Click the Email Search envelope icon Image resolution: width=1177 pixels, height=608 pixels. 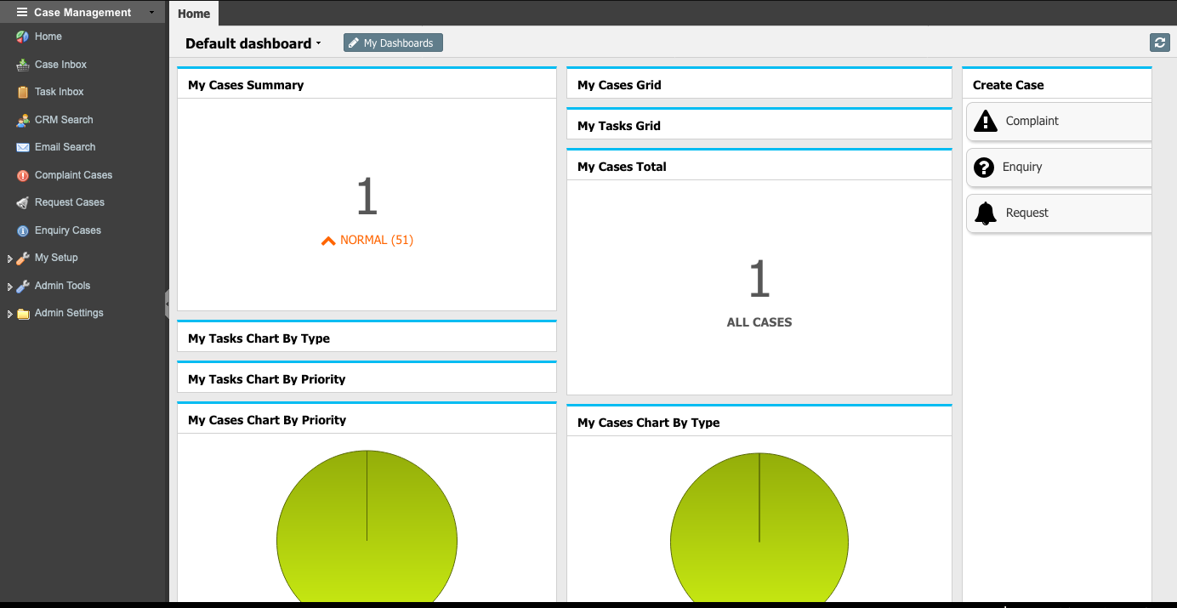click(23, 147)
